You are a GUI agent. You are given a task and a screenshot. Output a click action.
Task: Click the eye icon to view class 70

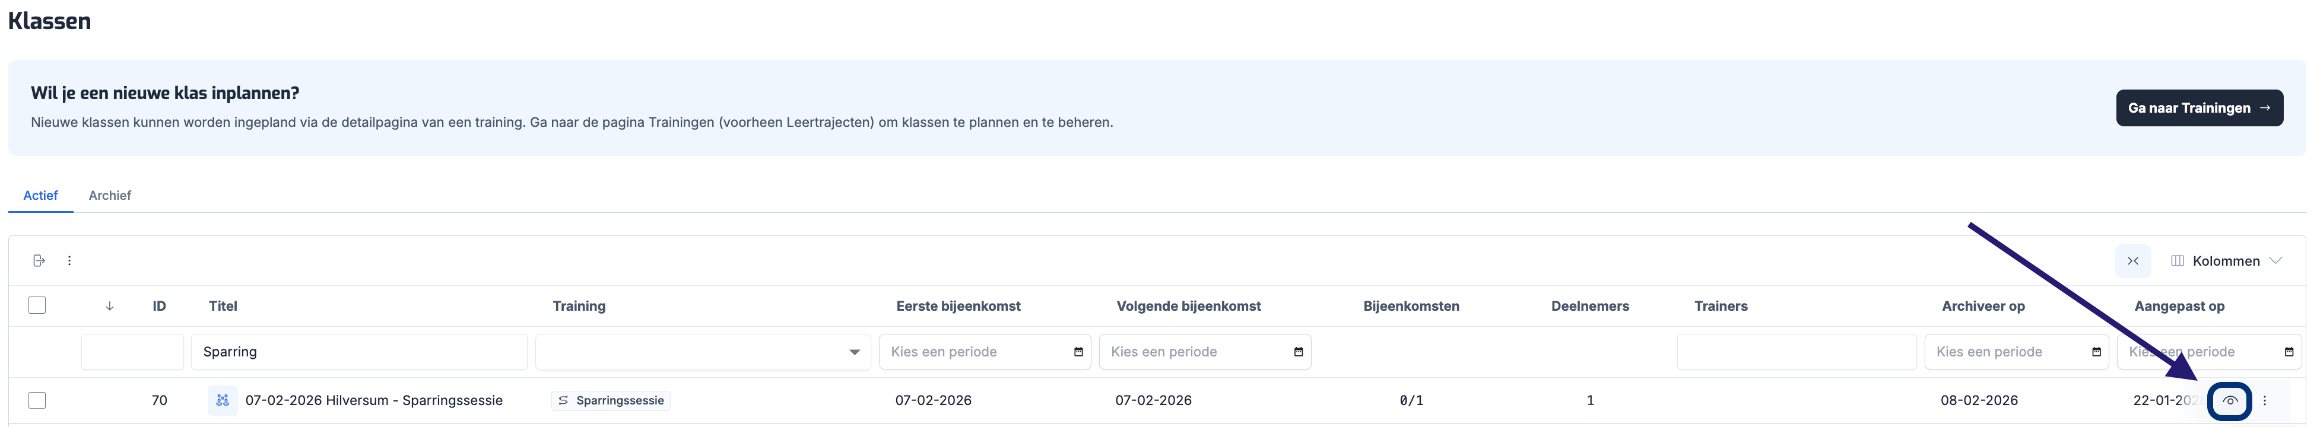pos(2229,401)
